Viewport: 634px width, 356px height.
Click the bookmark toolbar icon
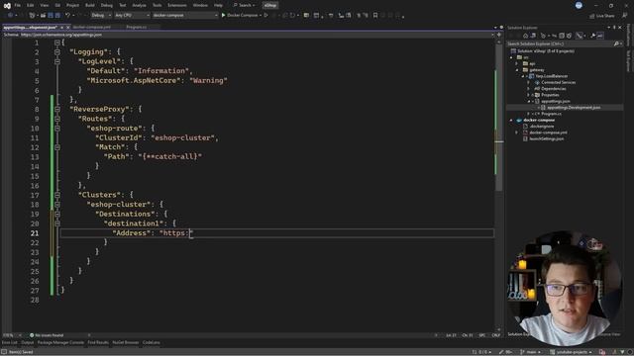coord(375,16)
